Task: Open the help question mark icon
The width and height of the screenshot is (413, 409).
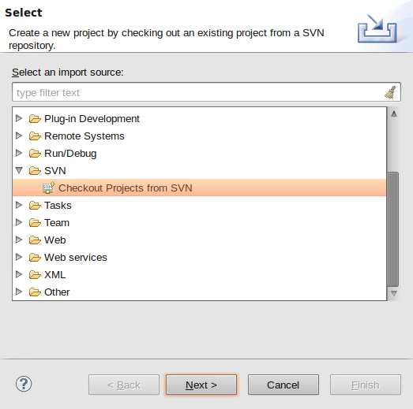Action: pyautogui.click(x=24, y=384)
